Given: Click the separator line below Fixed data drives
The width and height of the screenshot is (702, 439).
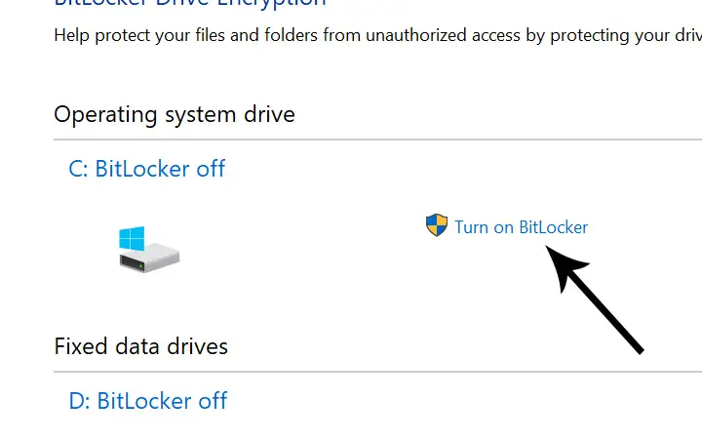Looking at the screenshot, I should tap(378, 372).
